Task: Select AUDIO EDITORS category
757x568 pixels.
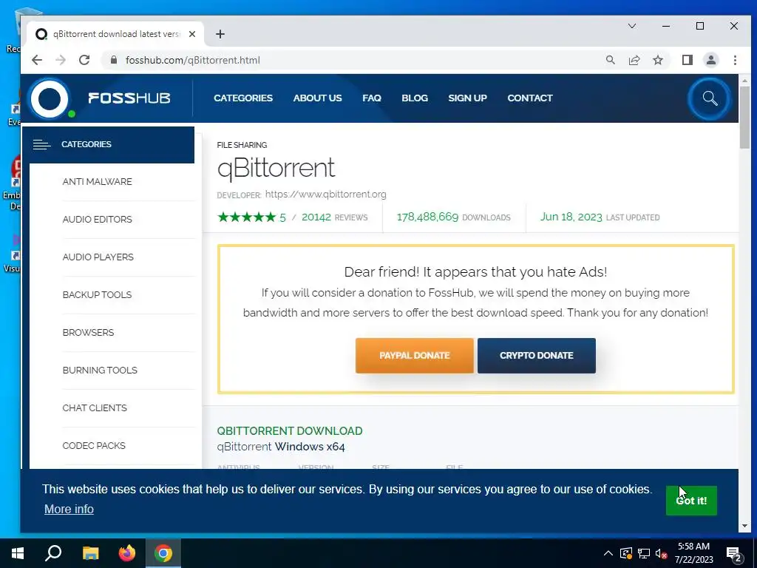Action: coord(97,219)
